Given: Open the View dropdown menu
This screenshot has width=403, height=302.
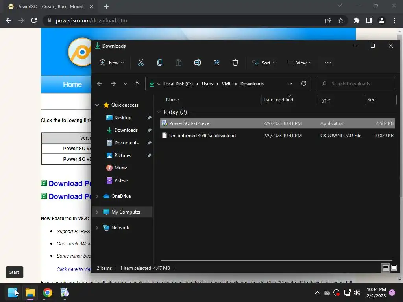Looking at the screenshot, I should [299, 63].
